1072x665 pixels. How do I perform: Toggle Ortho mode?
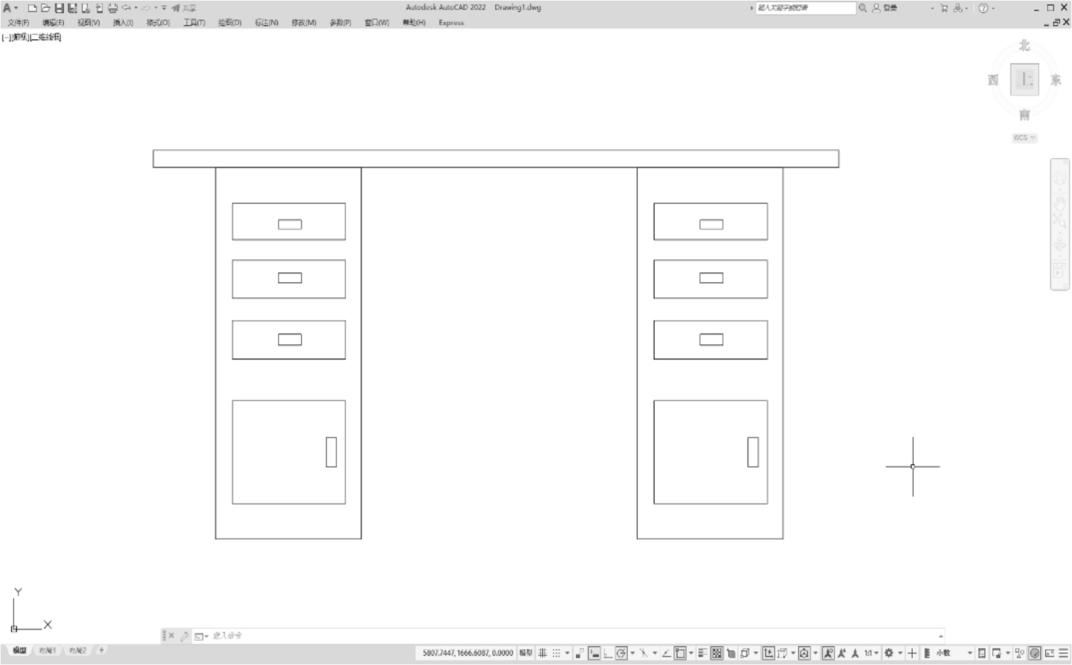tap(608, 653)
